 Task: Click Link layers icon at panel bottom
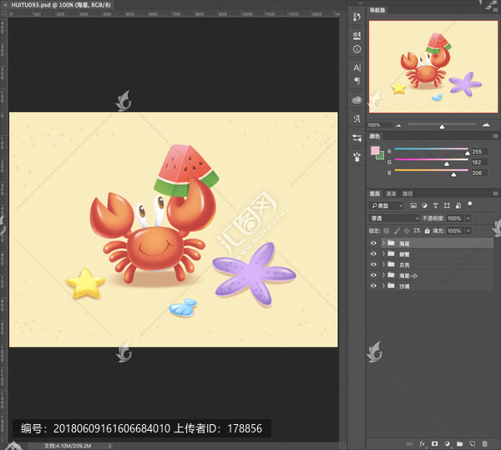[x=409, y=443]
